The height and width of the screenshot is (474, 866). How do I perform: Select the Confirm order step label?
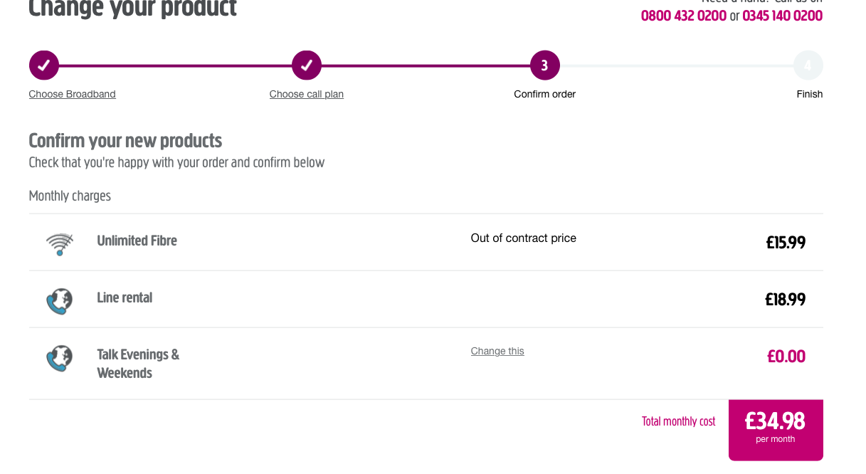tap(544, 93)
